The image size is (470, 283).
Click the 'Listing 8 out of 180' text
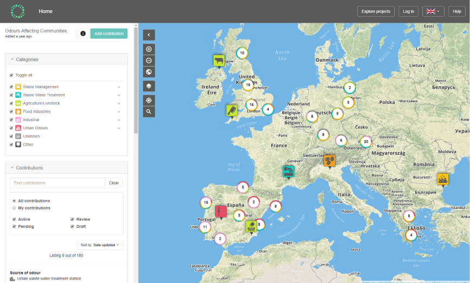pyautogui.click(x=66, y=255)
